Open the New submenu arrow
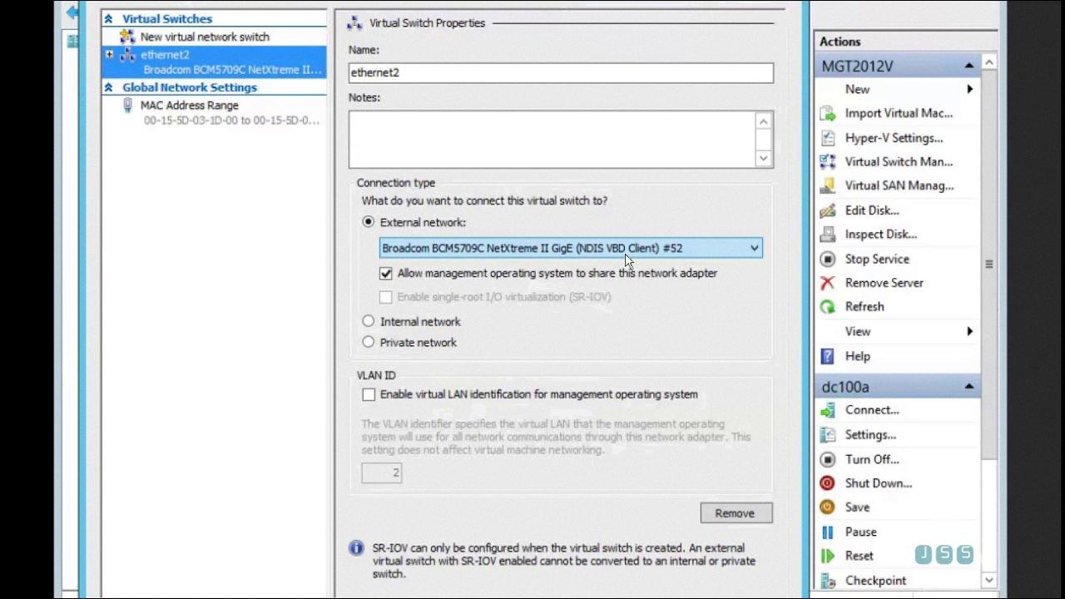Screen dimensions: 1065x599 (970, 89)
